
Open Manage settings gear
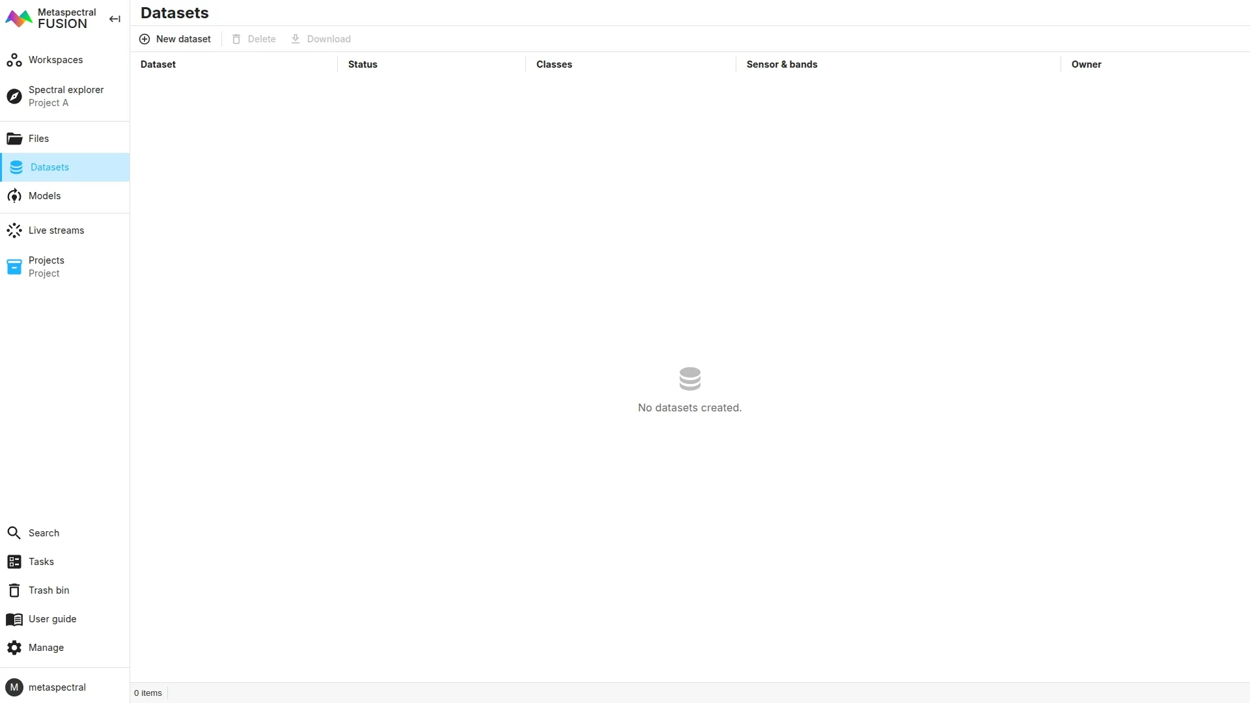(14, 648)
